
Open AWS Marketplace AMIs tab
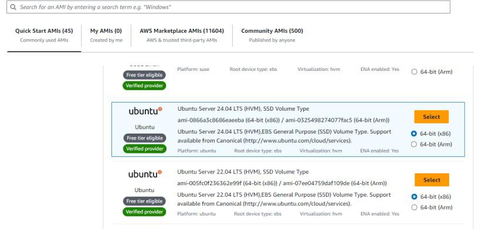coord(182,35)
